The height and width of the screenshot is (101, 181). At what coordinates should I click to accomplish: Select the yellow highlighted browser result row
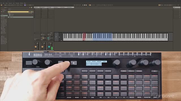pos(21,12)
